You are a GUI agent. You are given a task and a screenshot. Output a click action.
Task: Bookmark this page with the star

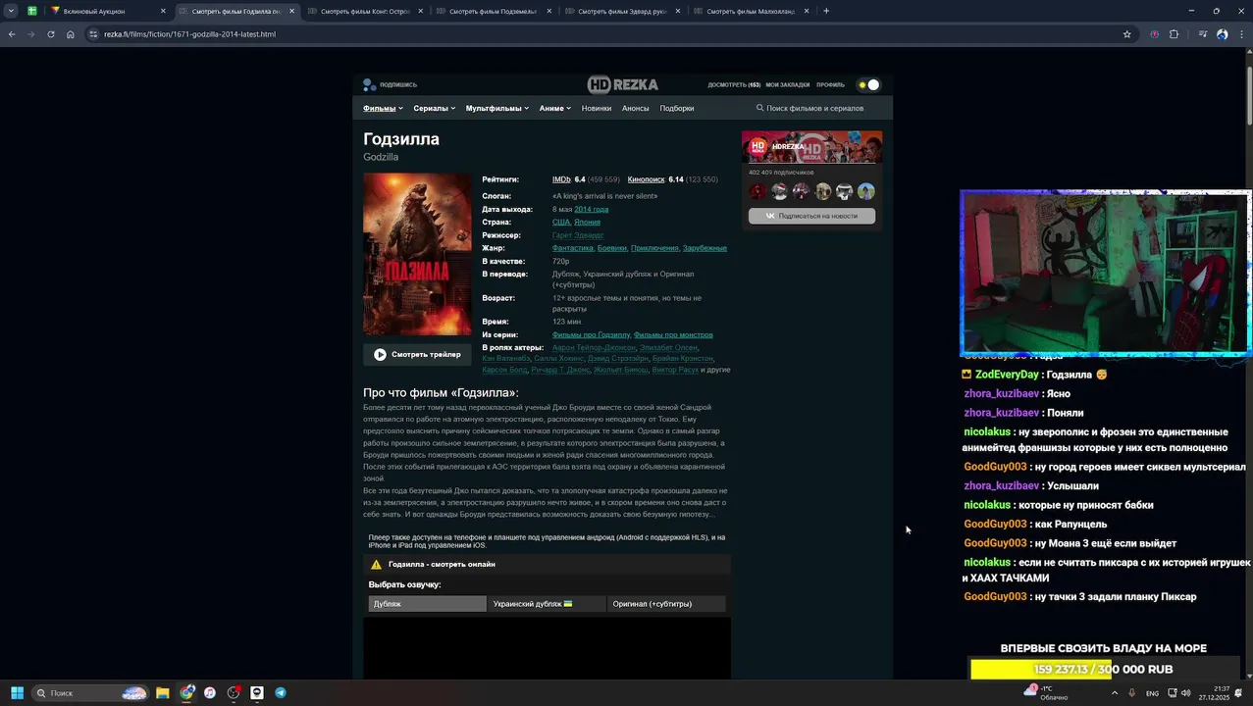tap(1126, 34)
